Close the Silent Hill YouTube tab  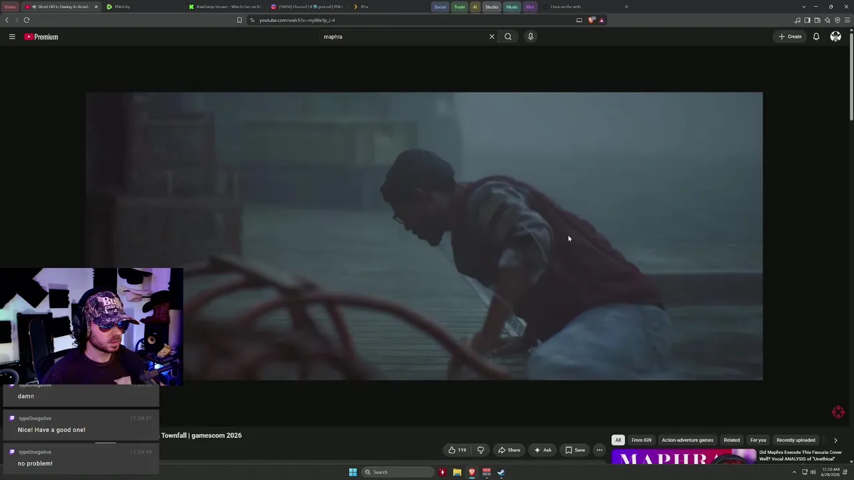96,7
